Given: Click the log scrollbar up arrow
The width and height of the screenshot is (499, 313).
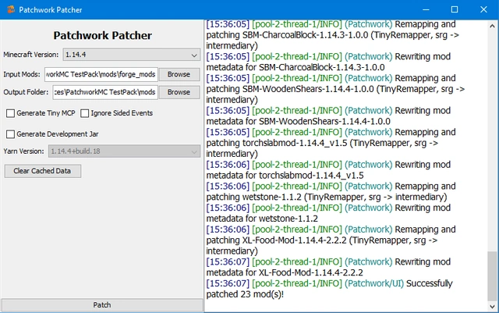Looking at the screenshot, I should (x=492, y=26).
